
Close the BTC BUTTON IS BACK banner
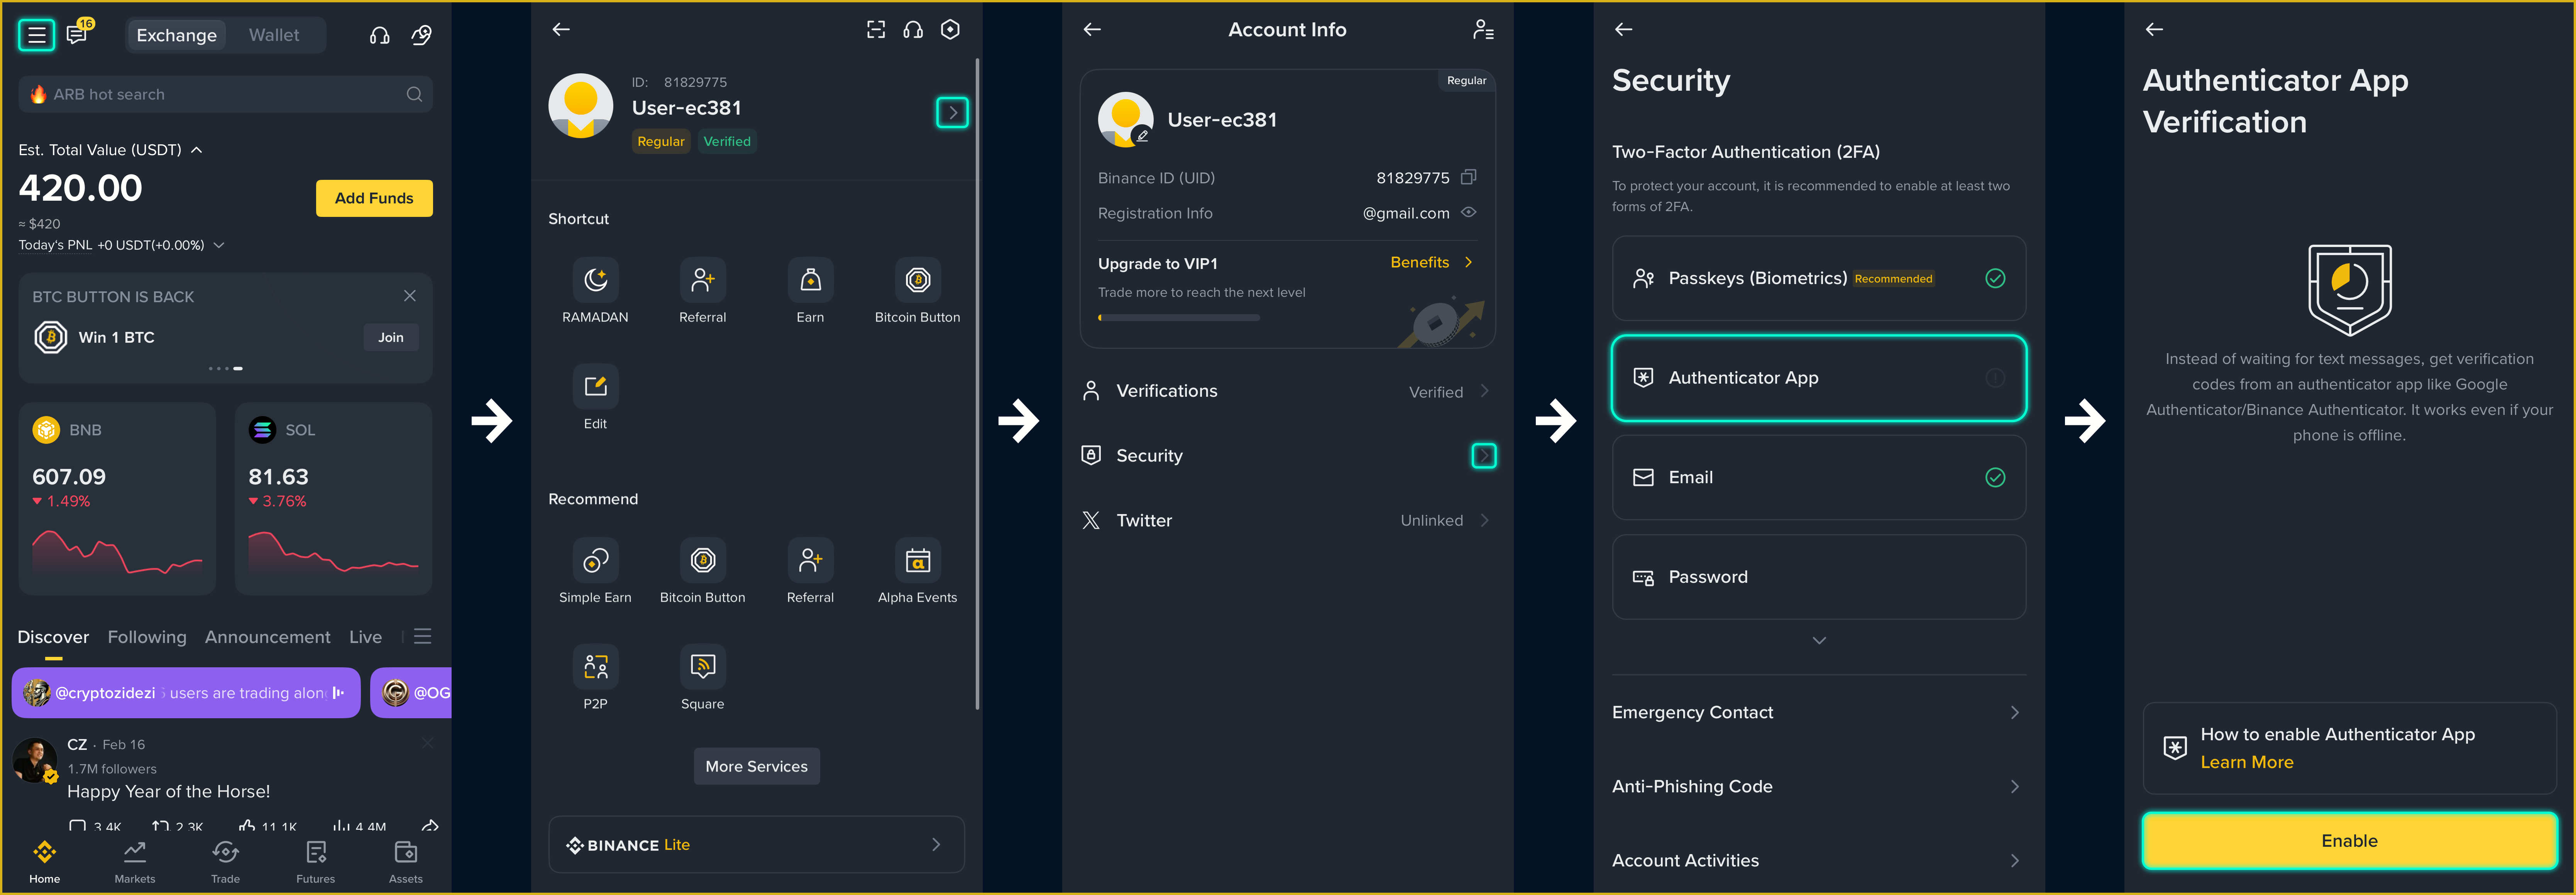pos(410,296)
